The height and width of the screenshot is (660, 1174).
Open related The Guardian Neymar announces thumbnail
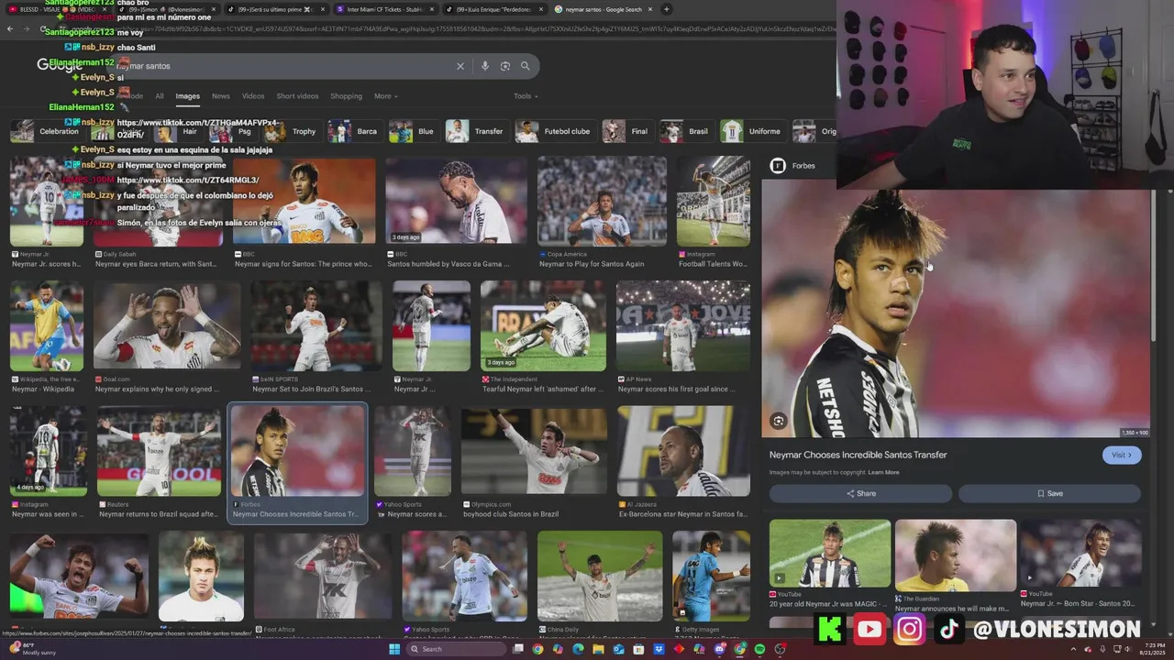955,554
